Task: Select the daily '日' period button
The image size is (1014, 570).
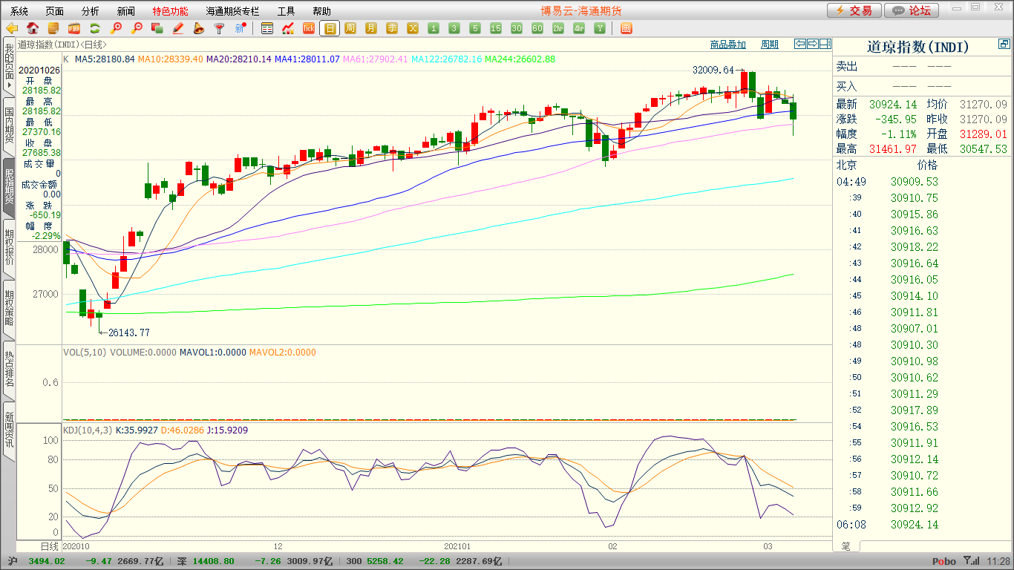Action: click(330, 28)
